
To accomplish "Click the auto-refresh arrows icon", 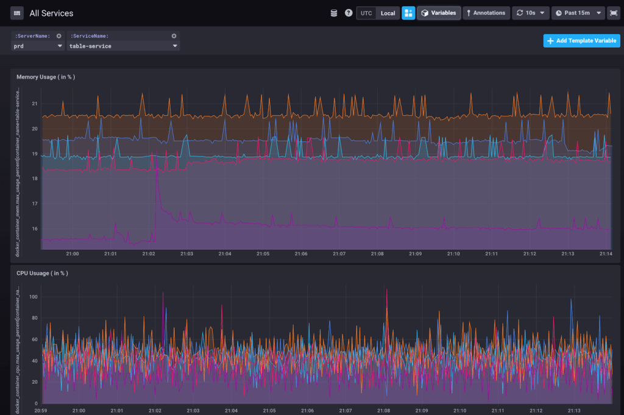I will [x=519, y=13].
